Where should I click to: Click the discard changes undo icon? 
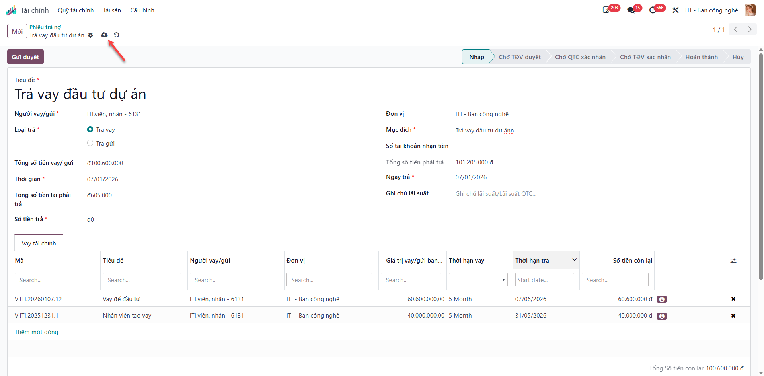pyautogui.click(x=117, y=35)
